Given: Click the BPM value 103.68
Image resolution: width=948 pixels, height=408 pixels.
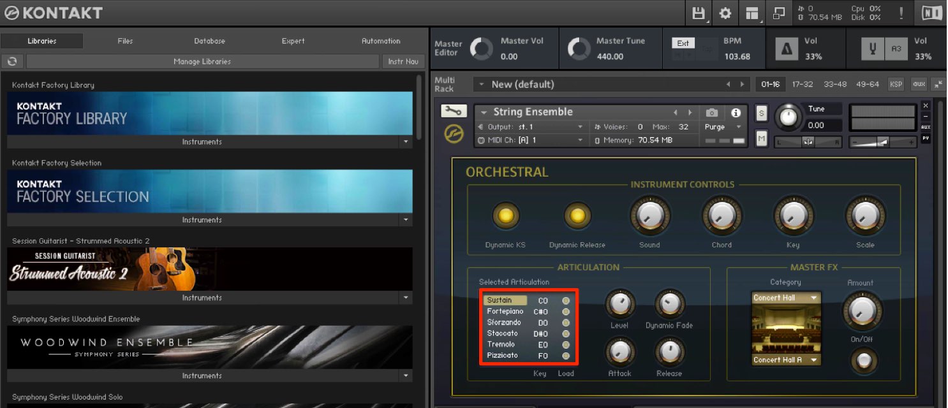Looking at the screenshot, I should (737, 57).
